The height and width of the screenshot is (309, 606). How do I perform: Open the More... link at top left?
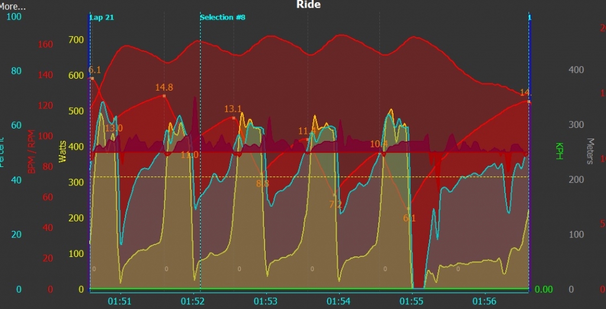[x=13, y=7]
